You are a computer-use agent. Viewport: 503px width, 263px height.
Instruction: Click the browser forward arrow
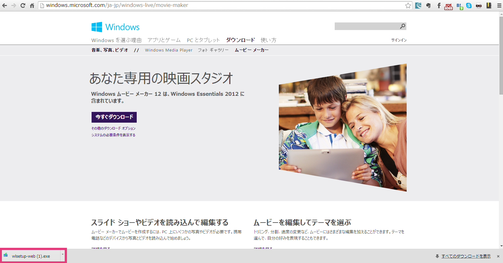click(14, 5)
